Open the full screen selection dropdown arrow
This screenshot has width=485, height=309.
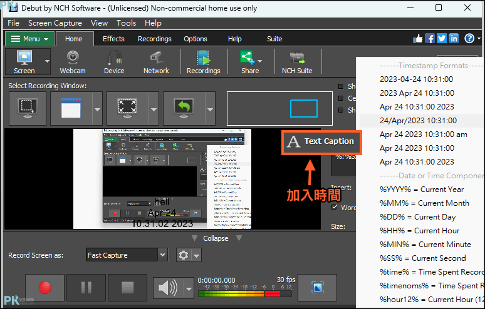tap(154, 109)
